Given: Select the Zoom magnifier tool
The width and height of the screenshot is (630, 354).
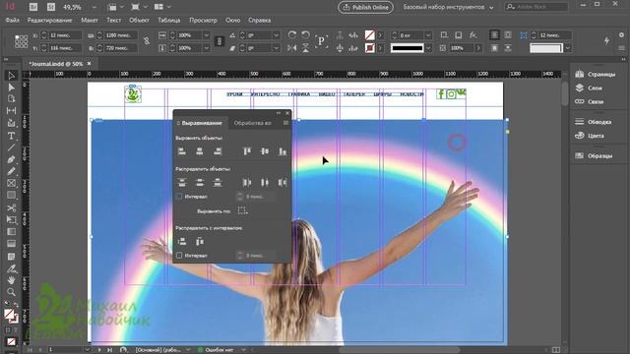Looking at the screenshot, I should coord(11,292).
